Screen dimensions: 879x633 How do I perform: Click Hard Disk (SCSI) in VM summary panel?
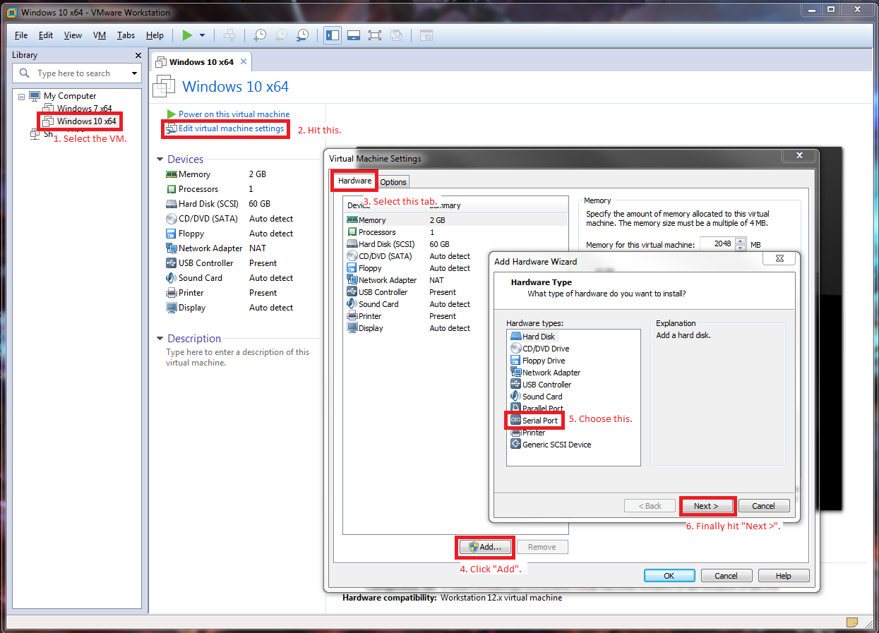pos(208,204)
